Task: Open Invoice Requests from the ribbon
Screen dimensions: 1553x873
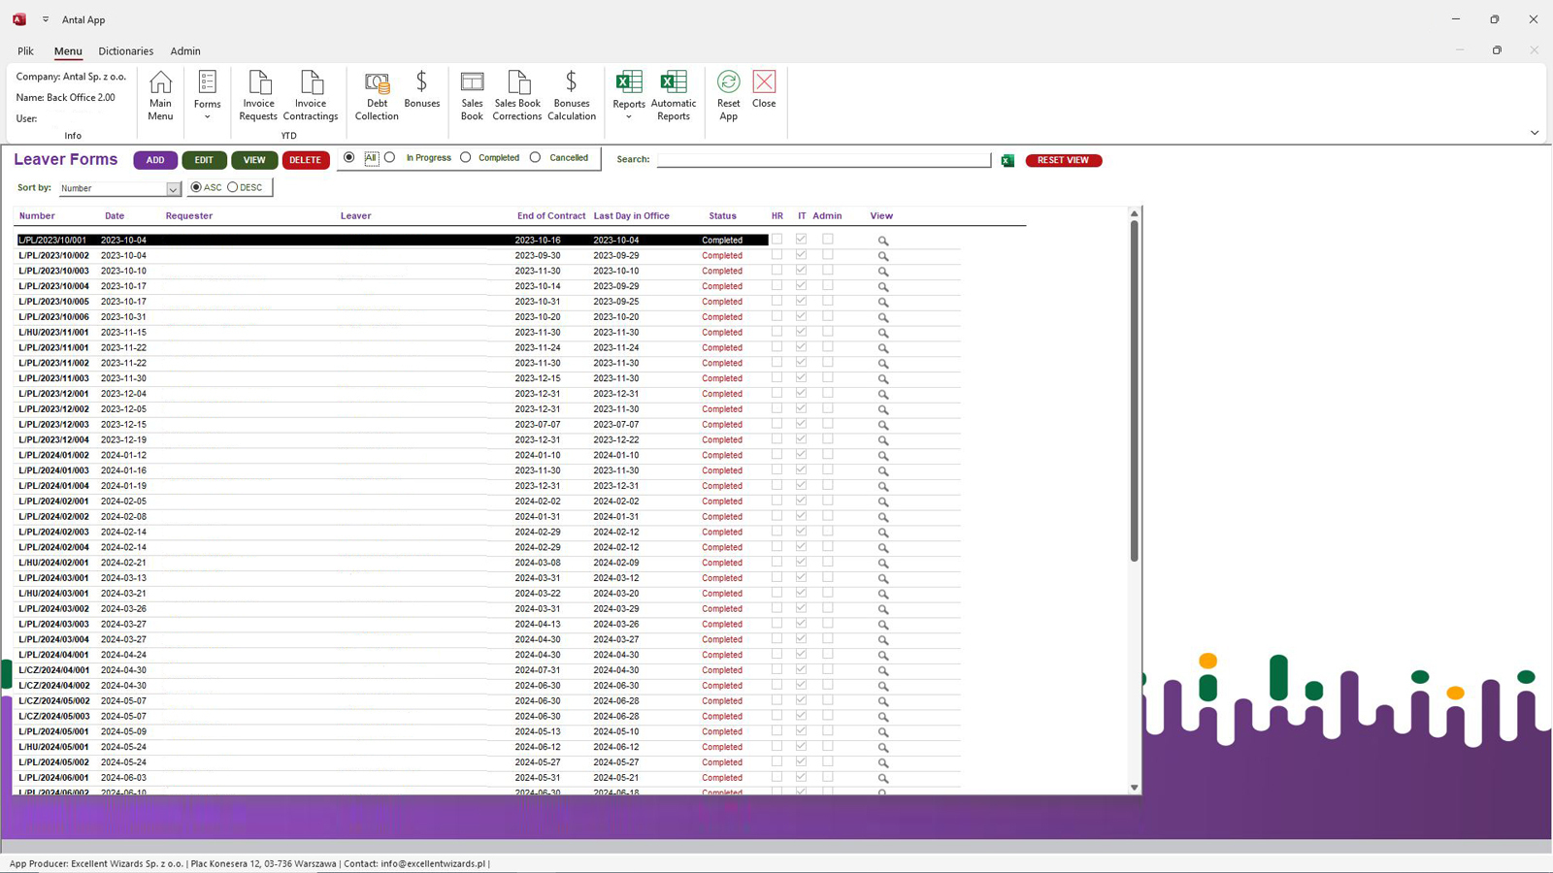Action: [x=258, y=95]
